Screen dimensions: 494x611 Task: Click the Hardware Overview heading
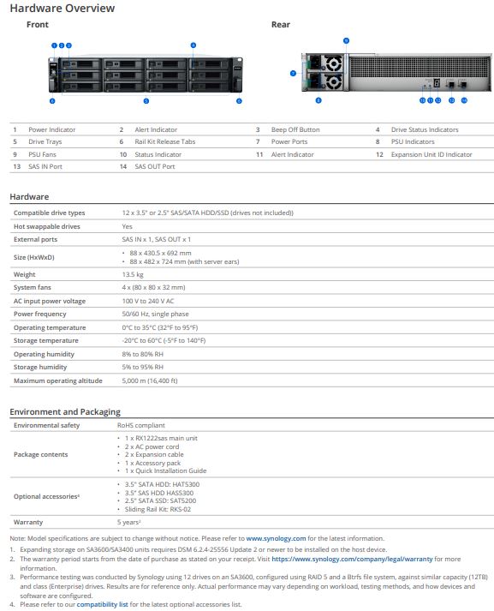coord(62,9)
